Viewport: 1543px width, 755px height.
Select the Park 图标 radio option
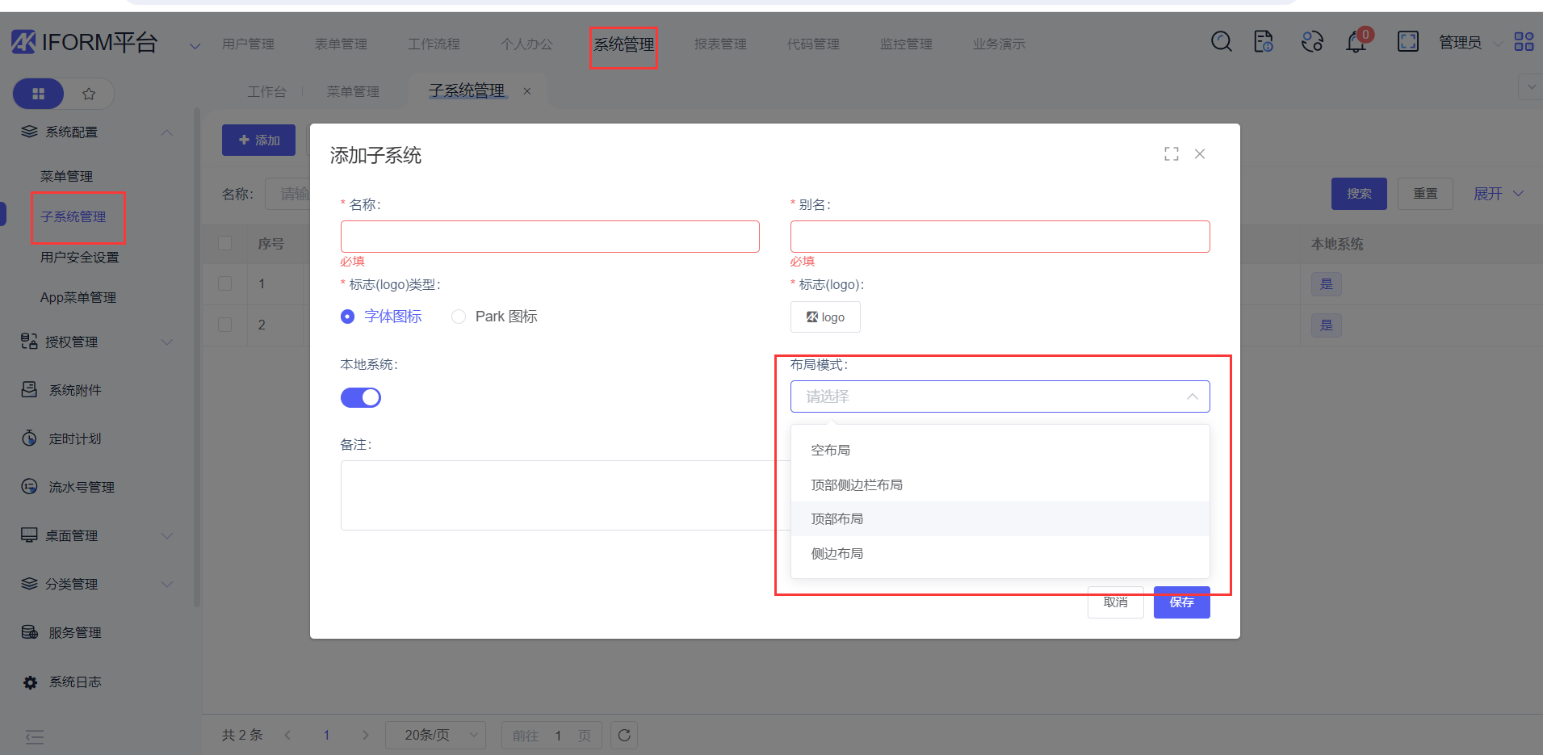(x=459, y=317)
